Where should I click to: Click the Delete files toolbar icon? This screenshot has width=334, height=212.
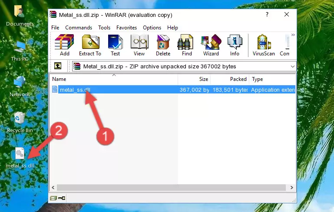tap(163, 45)
